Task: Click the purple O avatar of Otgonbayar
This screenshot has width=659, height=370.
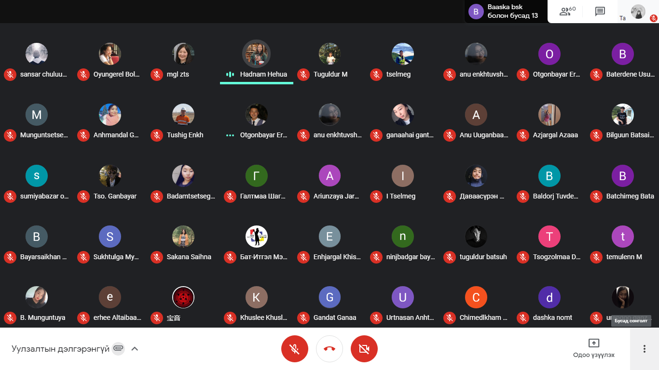Action: pyautogui.click(x=549, y=54)
